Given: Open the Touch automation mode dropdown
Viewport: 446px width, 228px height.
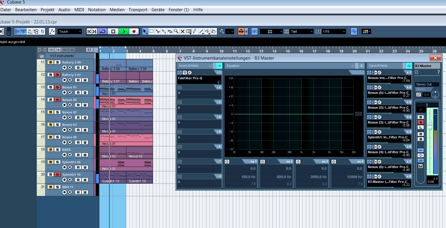Looking at the screenshot, I should tap(70, 31).
